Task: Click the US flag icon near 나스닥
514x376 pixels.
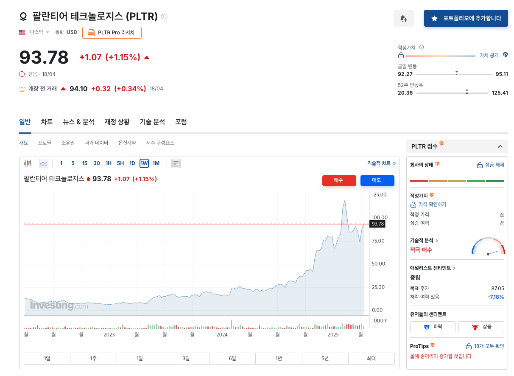Action: point(22,32)
